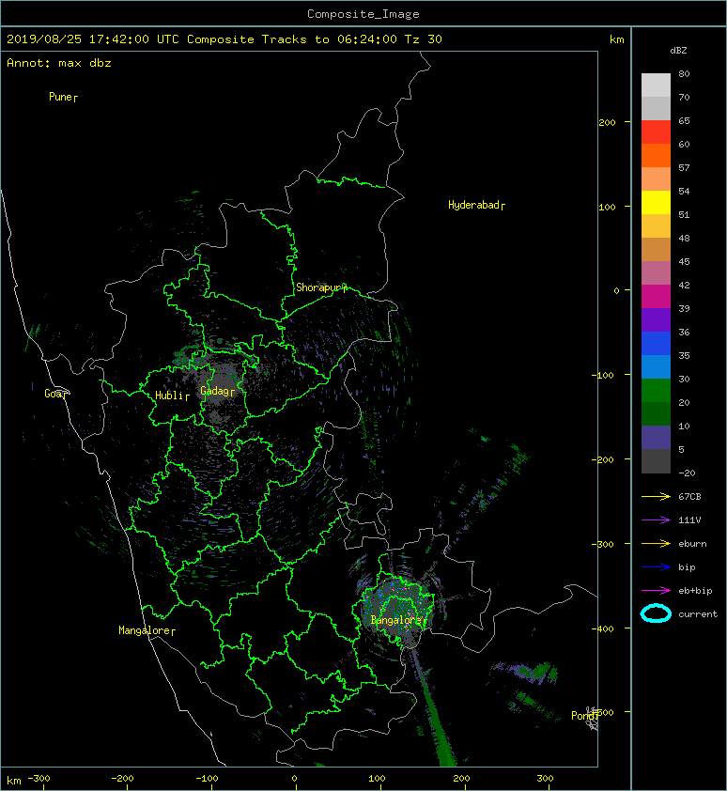
Task: Click the Hyderabad city label
Action: pyautogui.click(x=473, y=205)
